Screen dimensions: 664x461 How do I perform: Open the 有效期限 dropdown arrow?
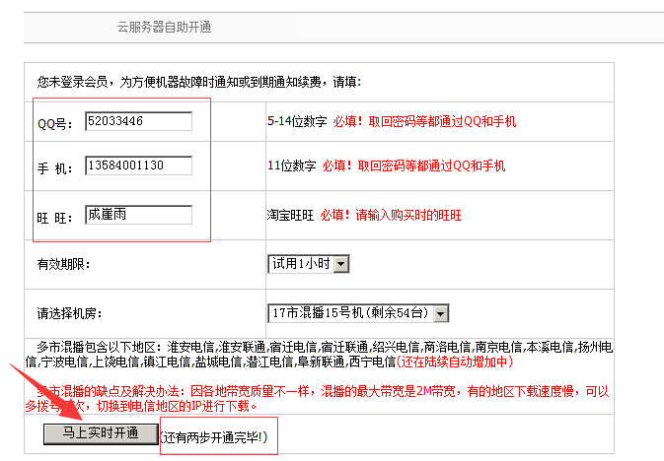point(341,264)
